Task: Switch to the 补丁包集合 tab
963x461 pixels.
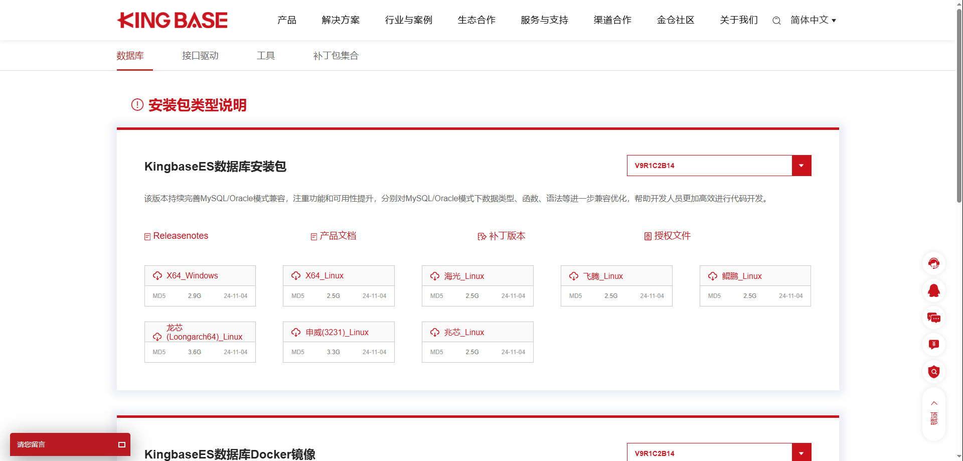Action: click(x=336, y=56)
